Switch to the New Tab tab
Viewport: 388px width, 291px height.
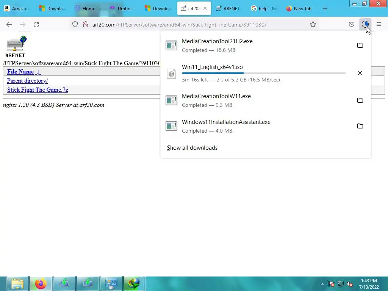tap(299, 8)
